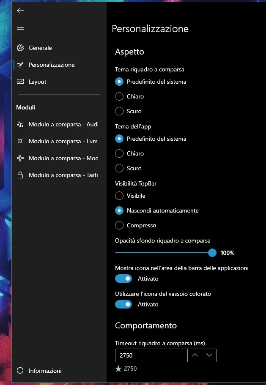Toggle Utilizzare l'icona del vassoio colorato switch
The image size is (266, 385).
tap(123, 304)
